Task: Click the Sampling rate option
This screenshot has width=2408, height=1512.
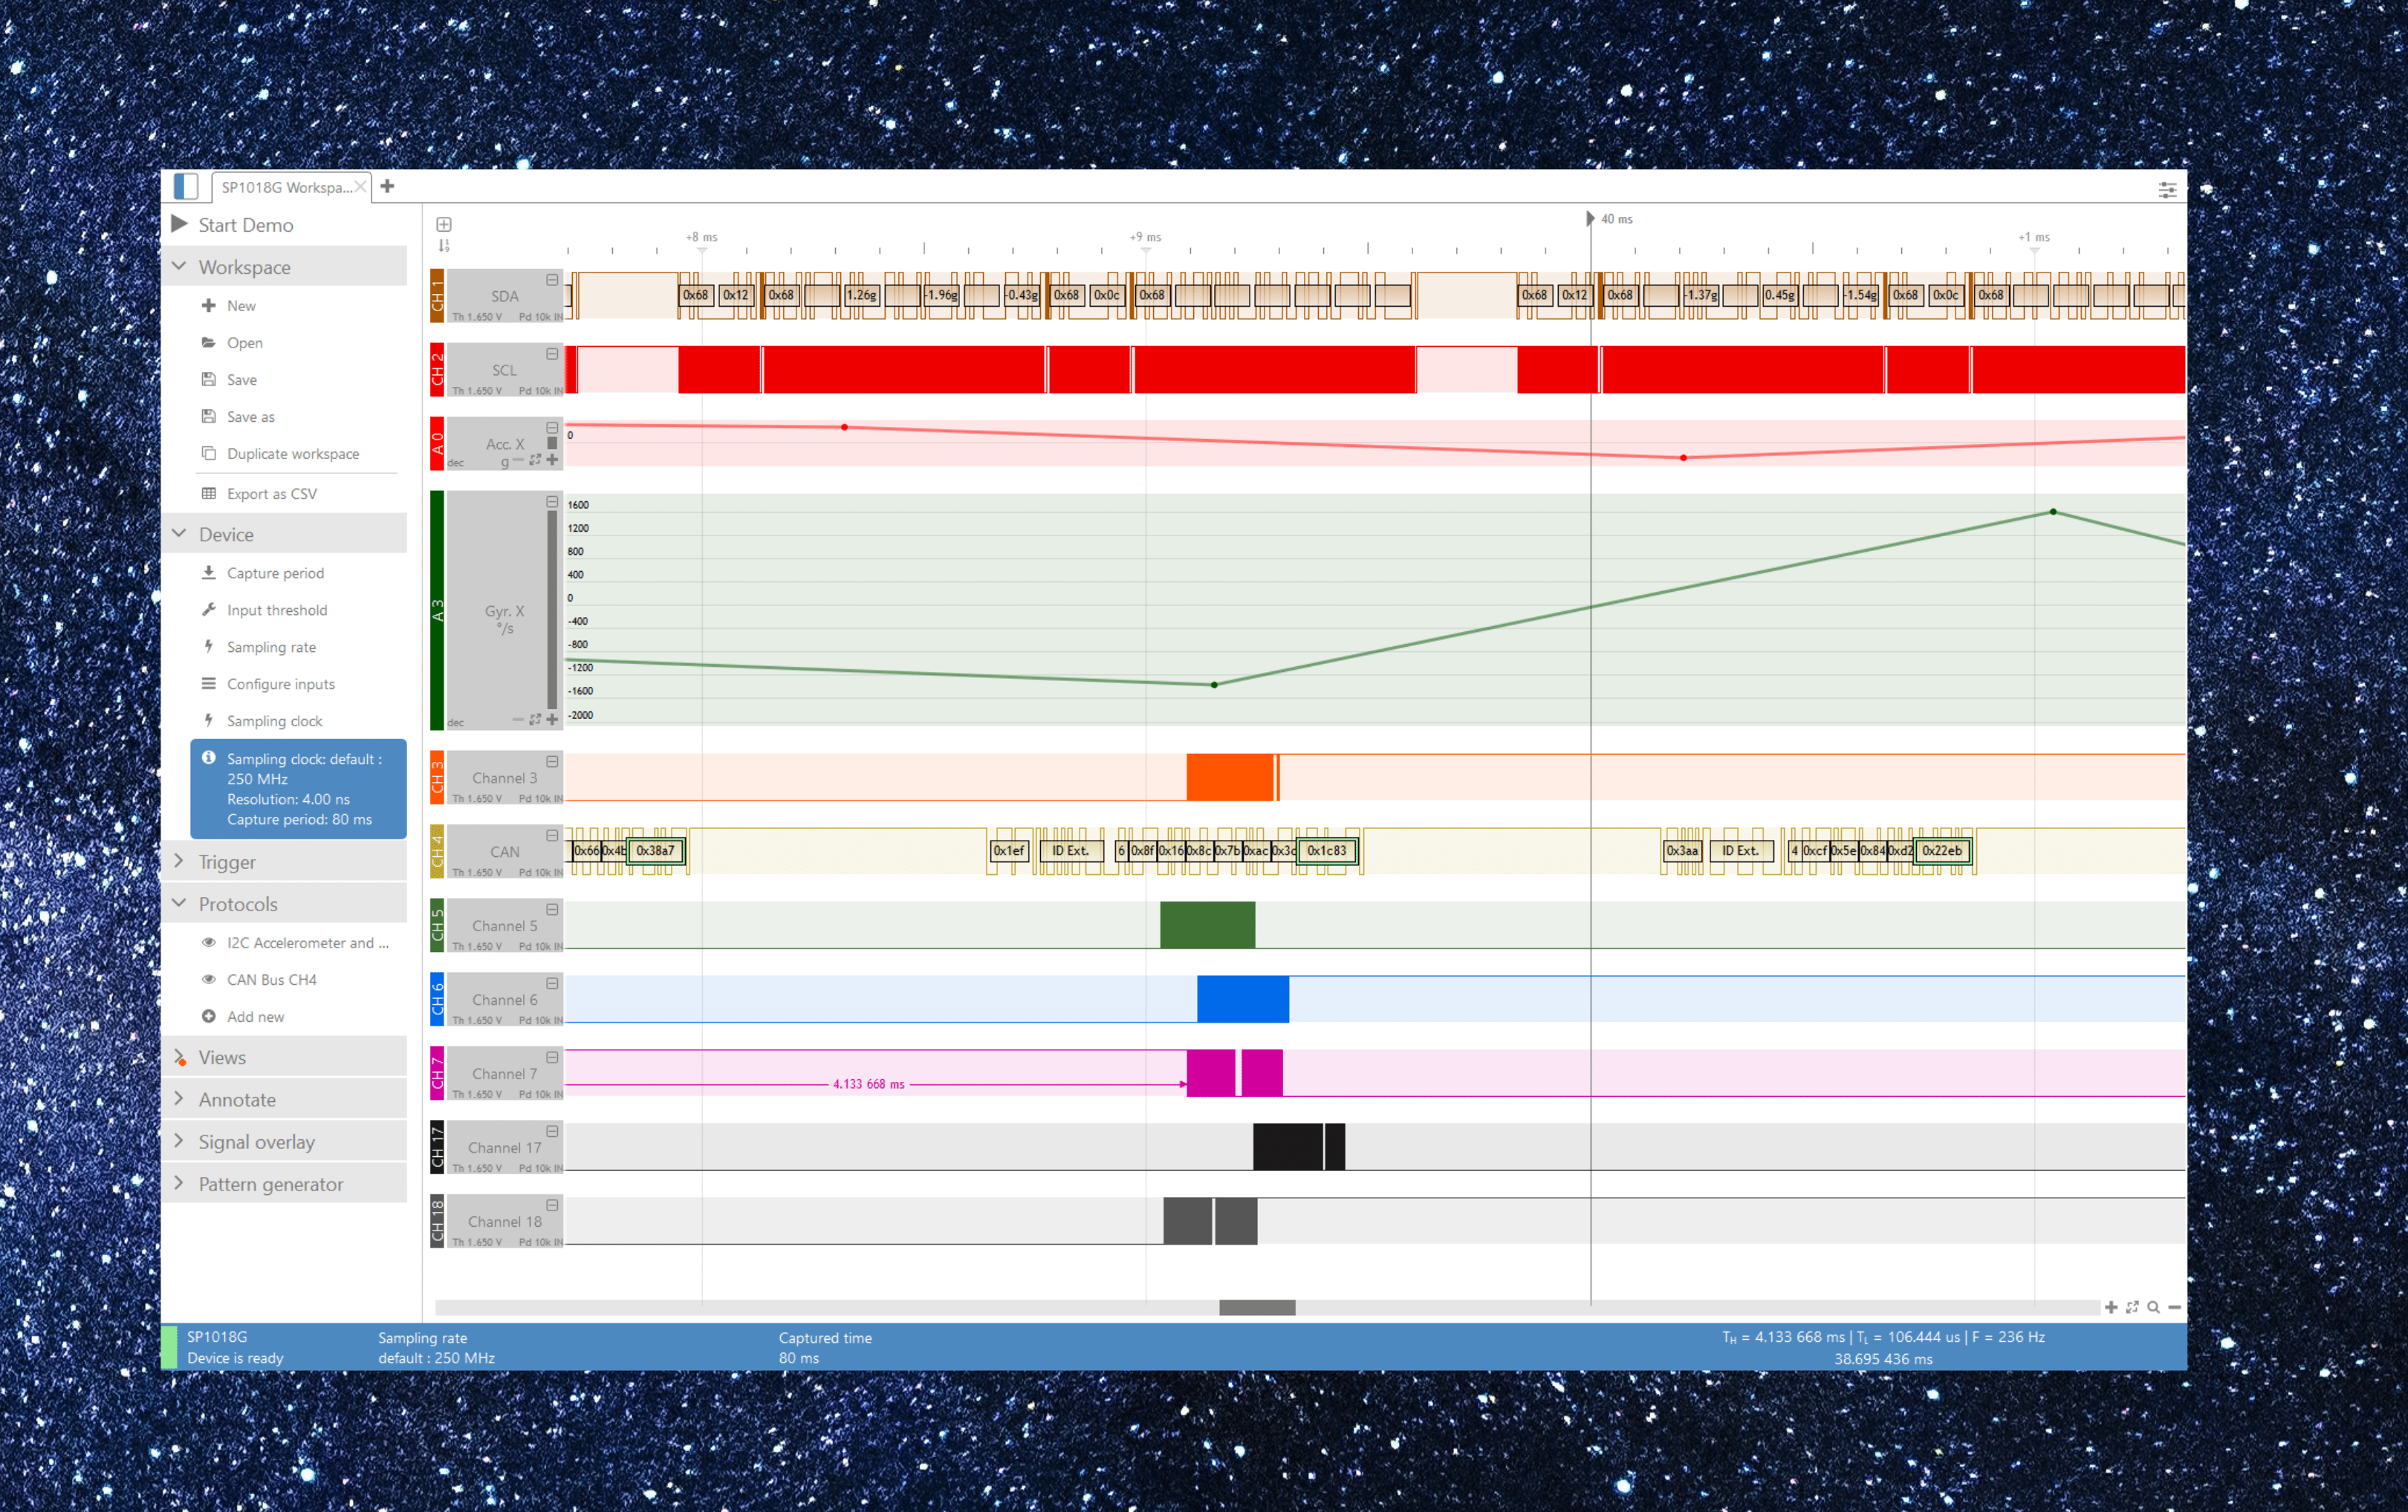Action: pos(271,647)
